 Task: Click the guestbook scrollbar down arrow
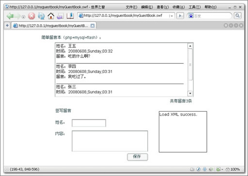(190, 93)
